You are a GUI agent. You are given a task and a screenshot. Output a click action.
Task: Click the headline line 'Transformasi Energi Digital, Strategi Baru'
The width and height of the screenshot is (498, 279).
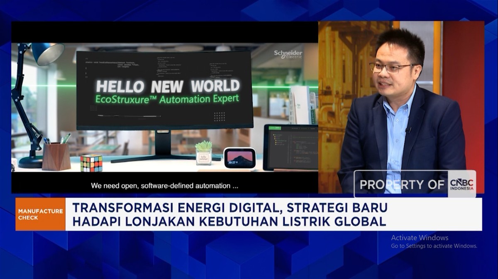[230, 207]
